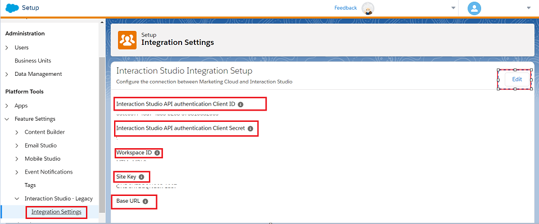Screen dimensions: 539x224
Task: Click the Edit button
Action: tap(517, 79)
